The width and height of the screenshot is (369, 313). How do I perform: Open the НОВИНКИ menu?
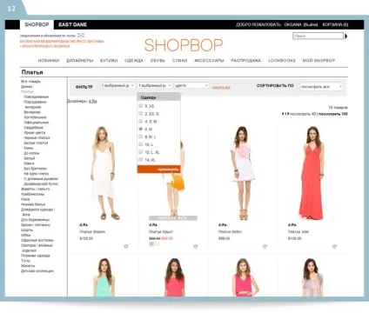49,61
